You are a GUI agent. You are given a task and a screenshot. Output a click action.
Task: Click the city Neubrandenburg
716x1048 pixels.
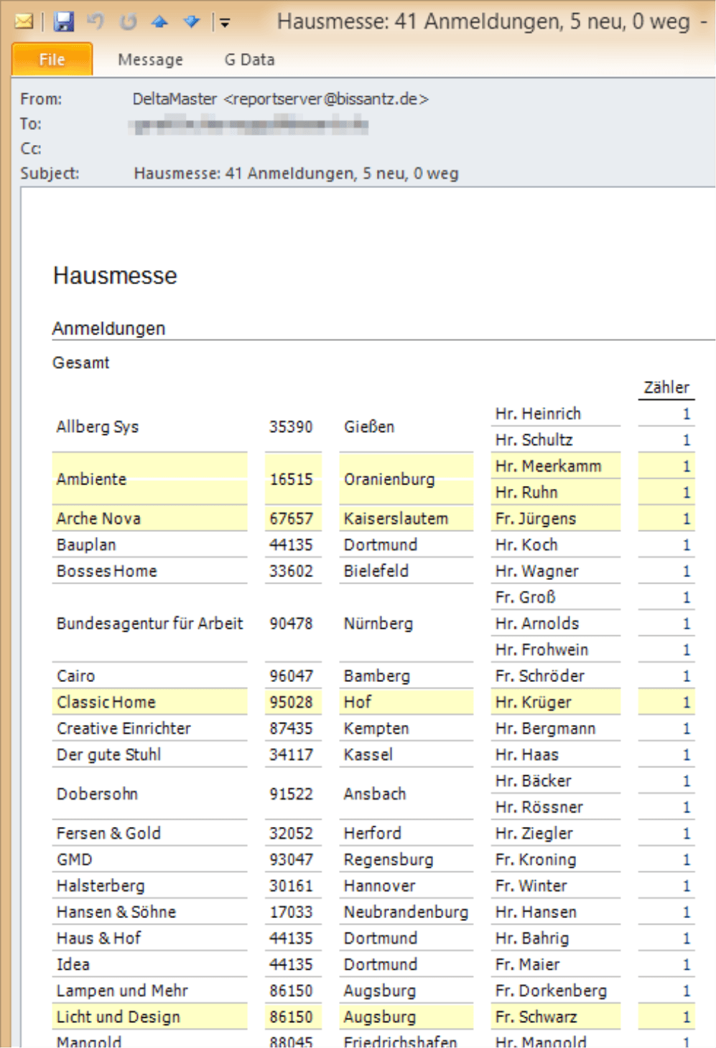406,912
